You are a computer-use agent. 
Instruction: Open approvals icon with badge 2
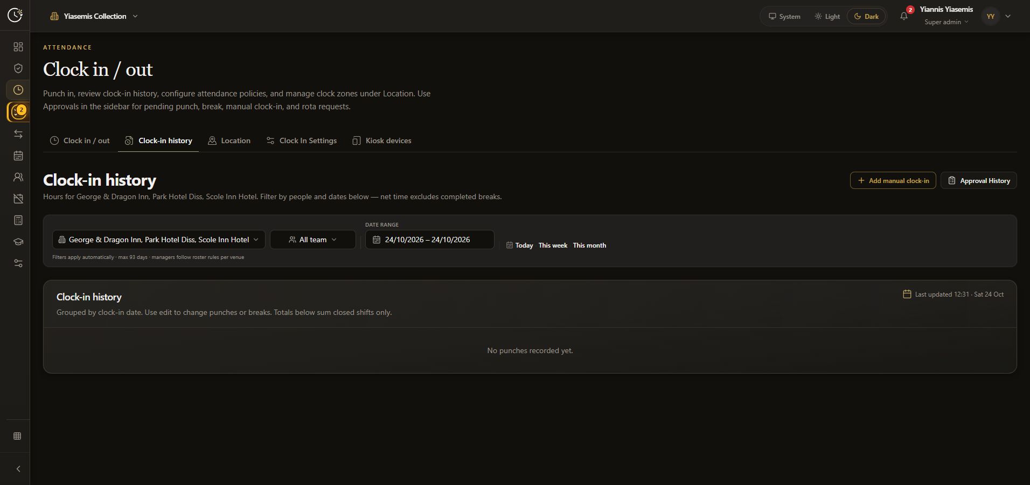pos(18,112)
